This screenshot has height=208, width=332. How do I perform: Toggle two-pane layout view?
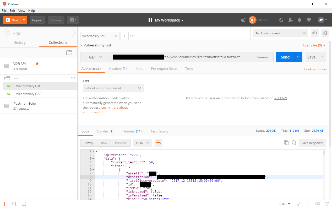(308, 204)
